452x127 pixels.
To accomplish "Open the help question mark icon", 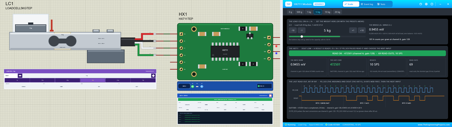I will pyautogui.click(x=432, y=4).
